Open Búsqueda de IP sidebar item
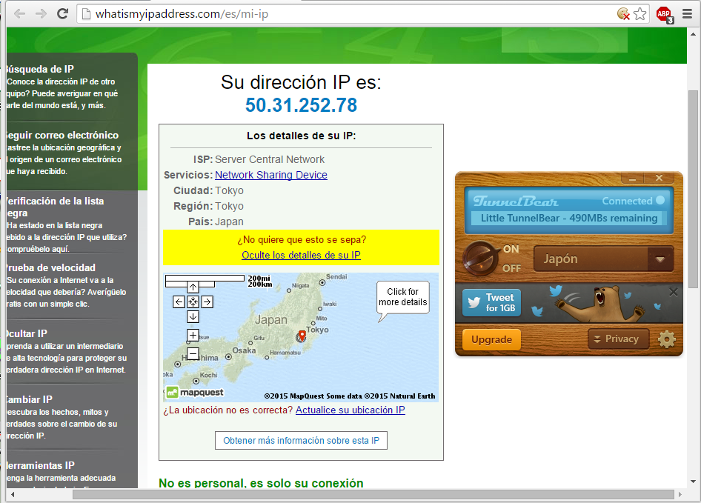The width and height of the screenshot is (701, 503). pos(40,70)
